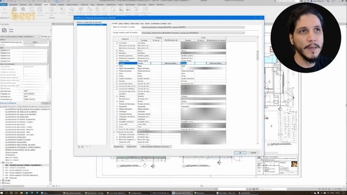The width and height of the screenshot is (347, 195).
Task: Expand the Portas category row
Action: (117, 76)
